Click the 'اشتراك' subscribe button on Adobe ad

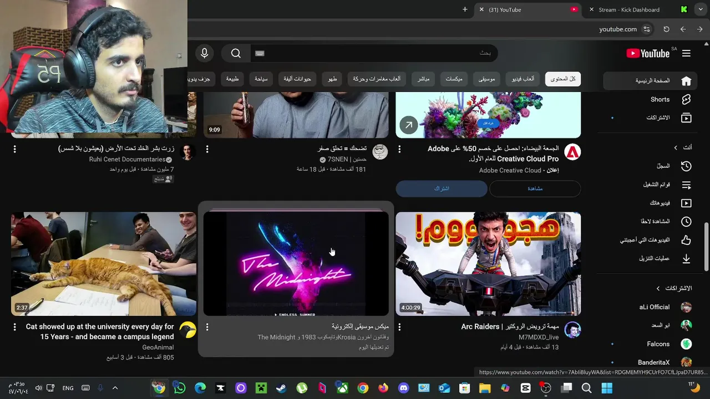442,188
